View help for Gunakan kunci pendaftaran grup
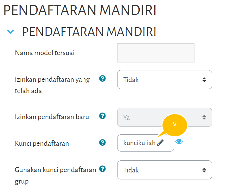 (102, 169)
